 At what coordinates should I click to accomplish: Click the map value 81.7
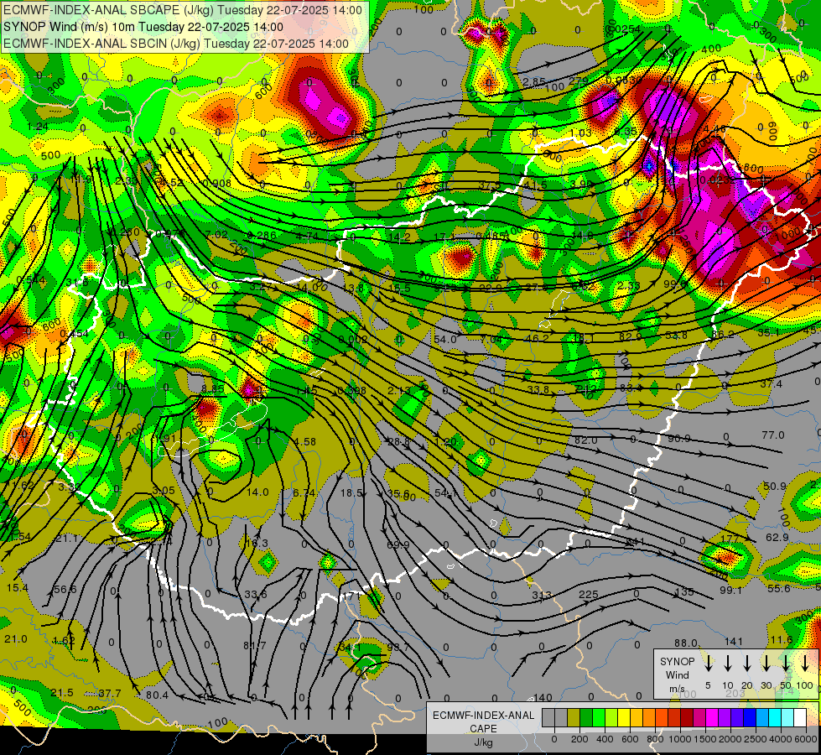254,645
